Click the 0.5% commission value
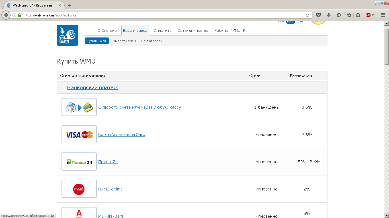The height and width of the screenshot is (218, 389). pyautogui.click(x=307, y=107)
